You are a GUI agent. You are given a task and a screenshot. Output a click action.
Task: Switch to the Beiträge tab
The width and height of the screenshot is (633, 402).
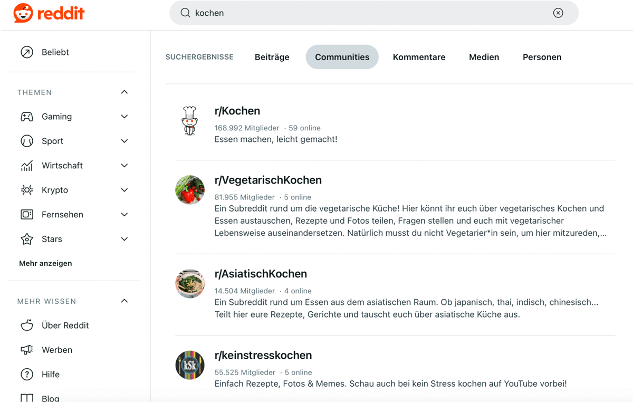click(272, 57)
